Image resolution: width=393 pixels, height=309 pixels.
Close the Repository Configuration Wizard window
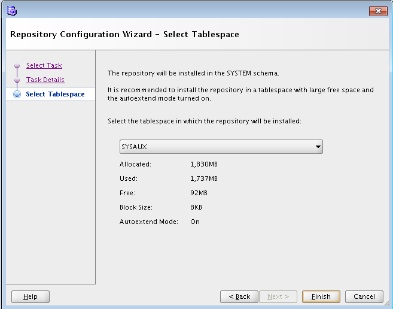click(x=378, y=11)
